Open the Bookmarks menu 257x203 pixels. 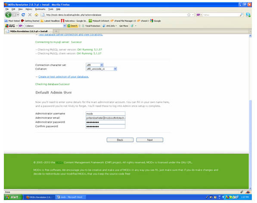pyautogui.click(x=40, y=9)
